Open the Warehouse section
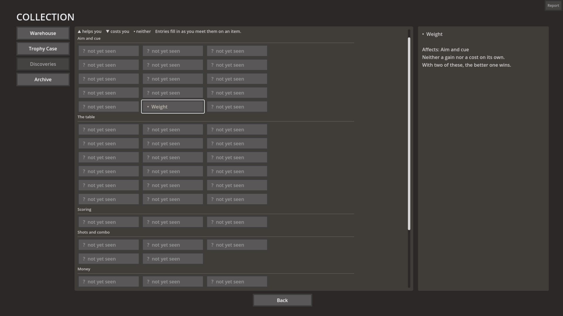The width and height of the screenshot is (563, 316). point(43,33)
